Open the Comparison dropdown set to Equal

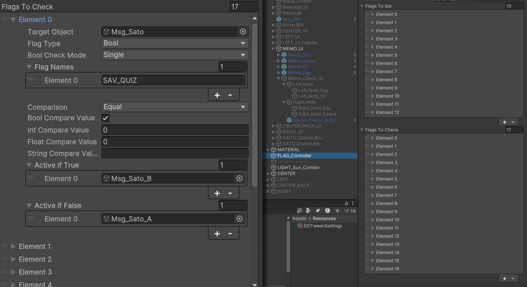174,107
